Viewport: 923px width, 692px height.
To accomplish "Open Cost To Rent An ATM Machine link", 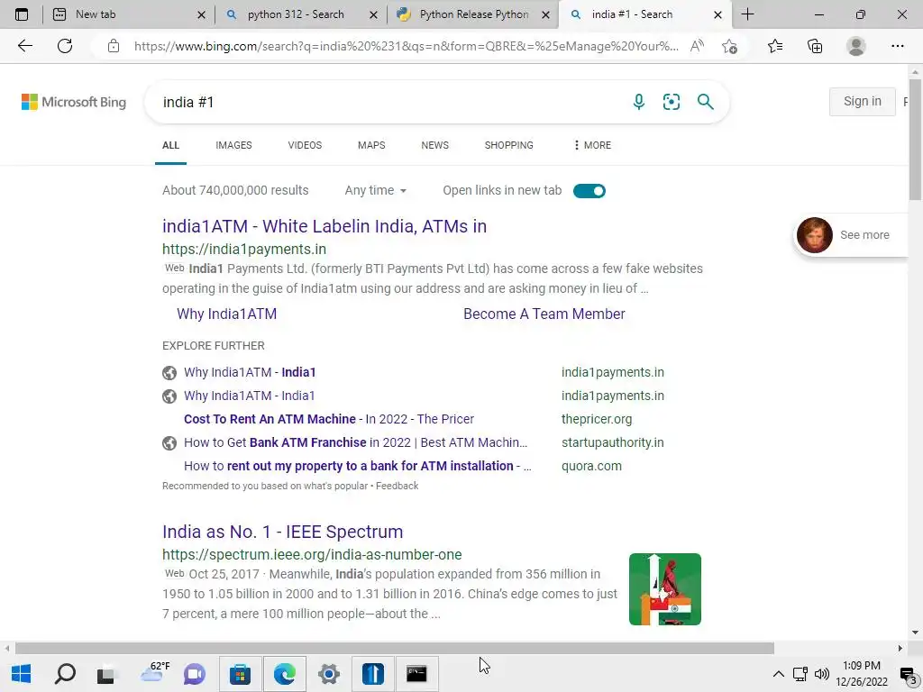I will (x=328, y=419).
